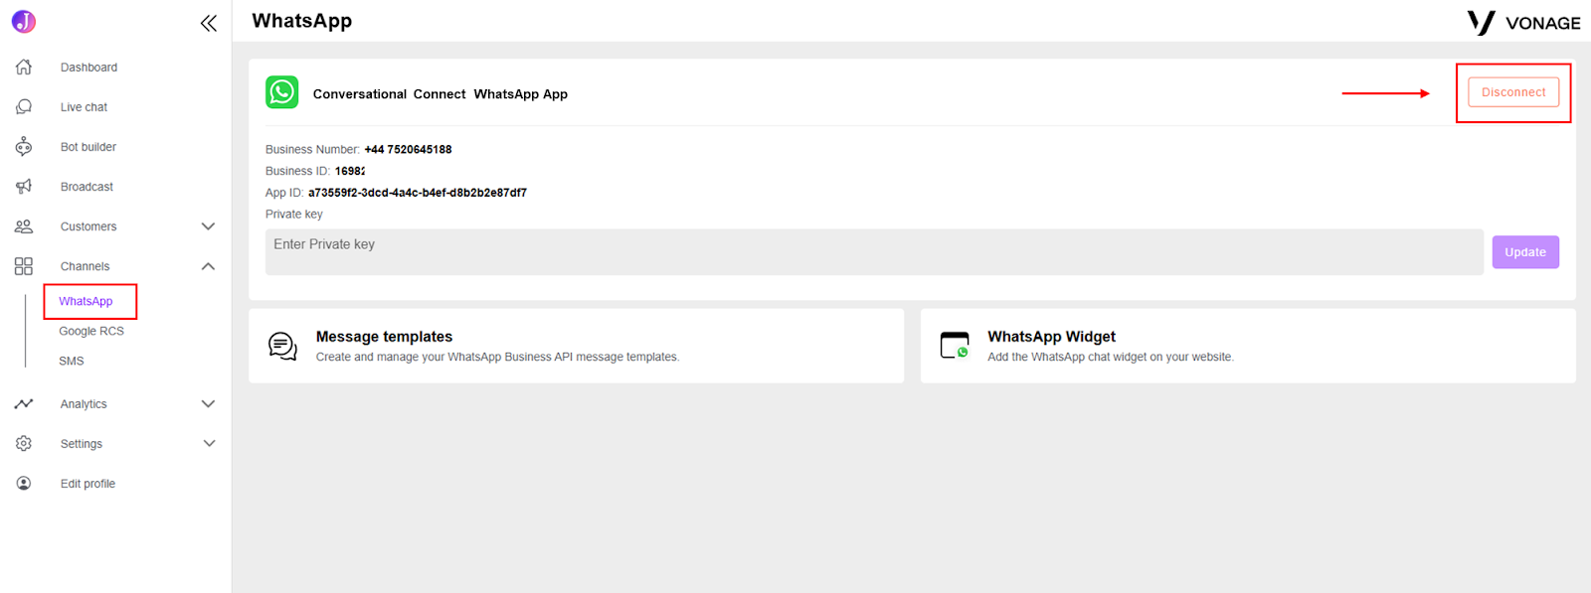Collapse the Channels menu chevron
The height and width of the screenshot is (593, 1591).
coord(208,266)
